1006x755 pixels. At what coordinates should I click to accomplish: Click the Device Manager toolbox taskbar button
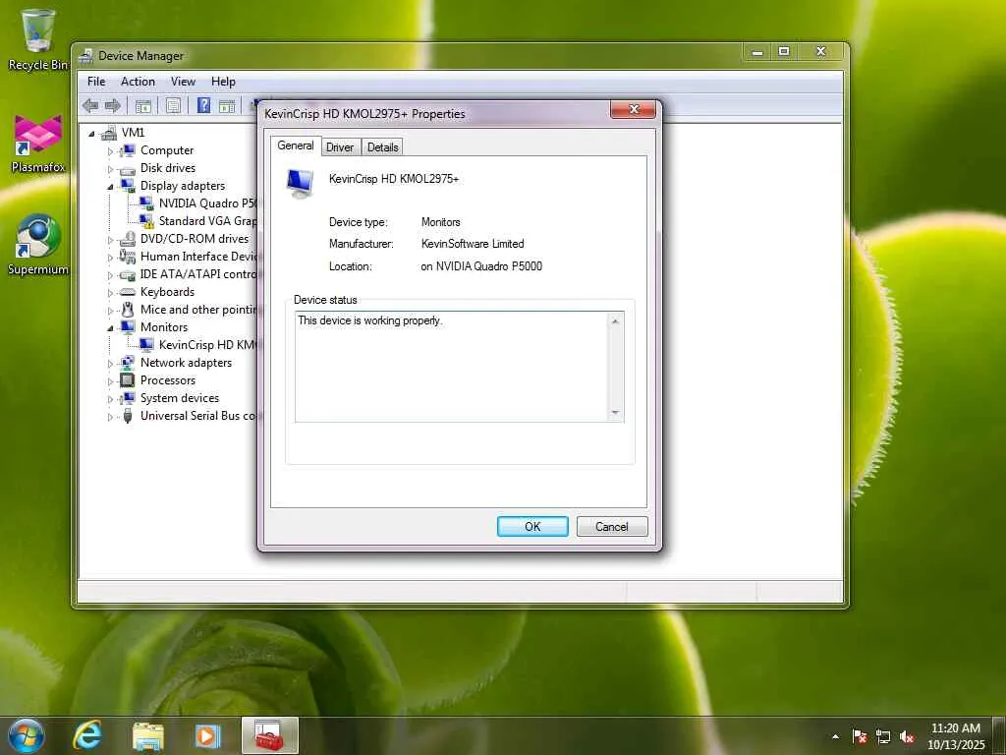[x=269, y=735]
